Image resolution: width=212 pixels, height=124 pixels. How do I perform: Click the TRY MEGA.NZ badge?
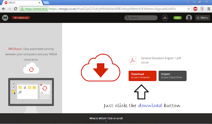(21, 18)
